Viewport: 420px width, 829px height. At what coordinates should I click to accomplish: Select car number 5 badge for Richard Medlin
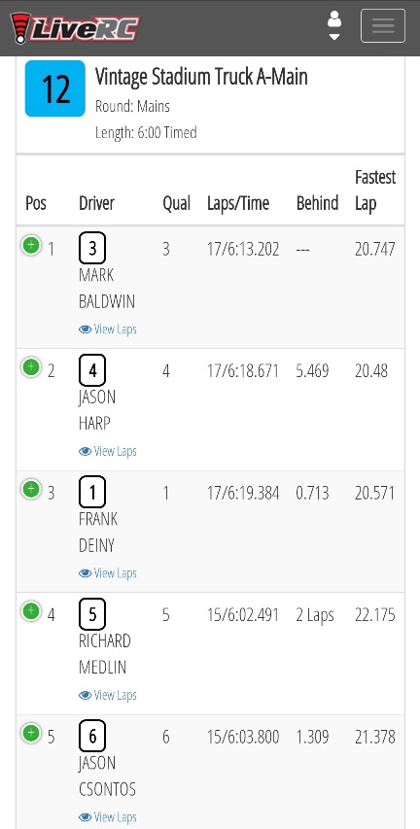coord(92,614)
